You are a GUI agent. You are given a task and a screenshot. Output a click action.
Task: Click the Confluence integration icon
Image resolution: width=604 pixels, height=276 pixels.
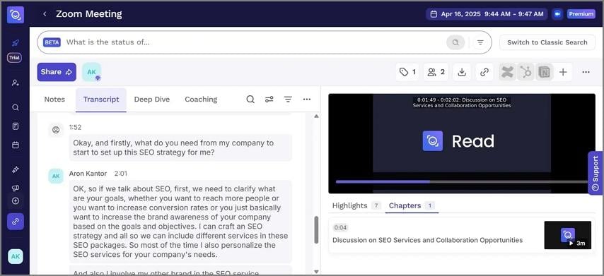point(508,72)
